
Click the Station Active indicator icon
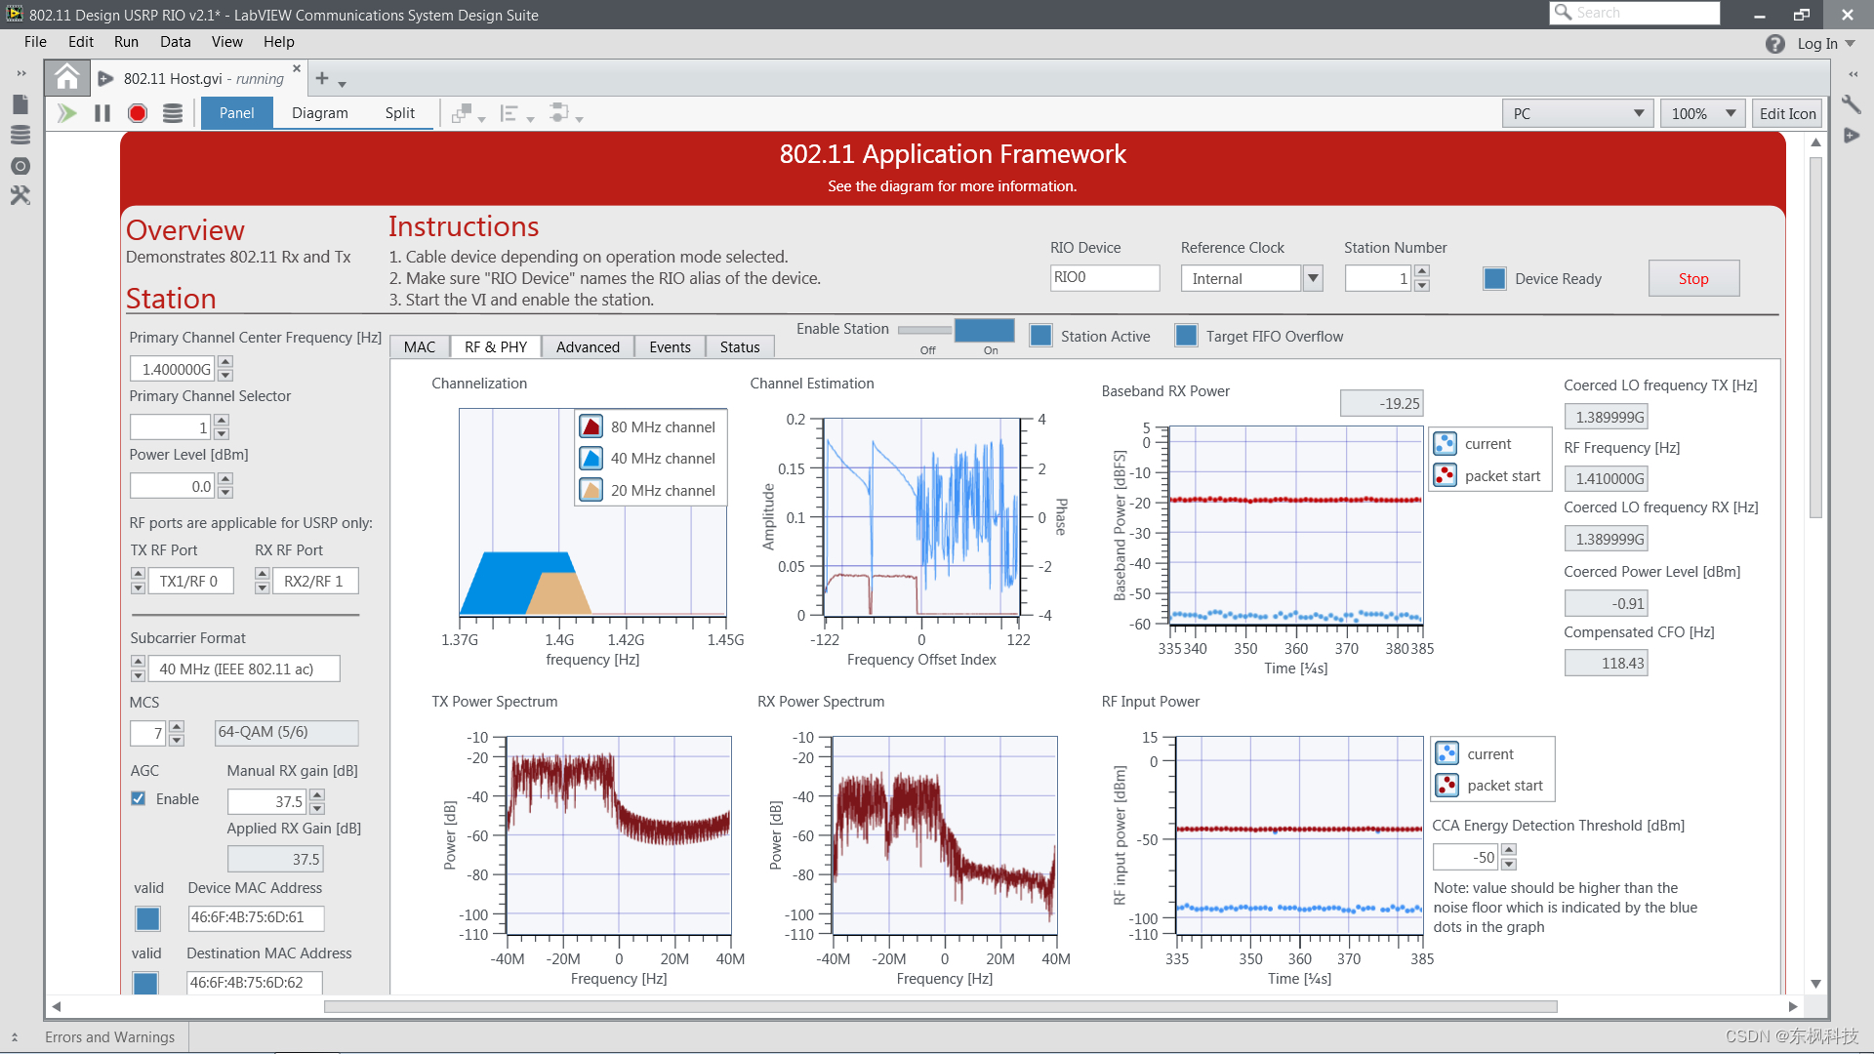(1039, 336)
